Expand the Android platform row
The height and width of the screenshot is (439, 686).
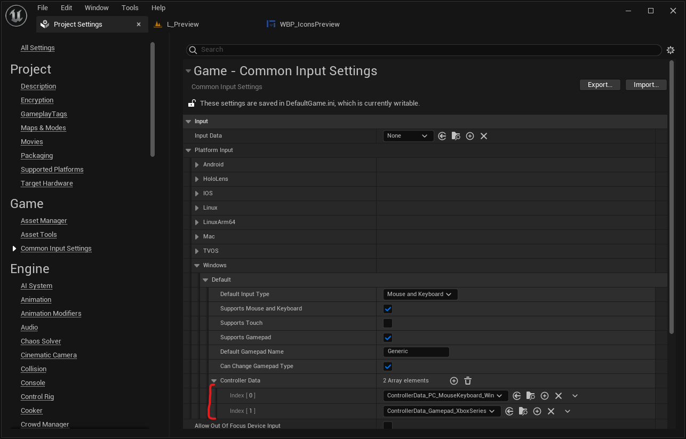(197, 165)
